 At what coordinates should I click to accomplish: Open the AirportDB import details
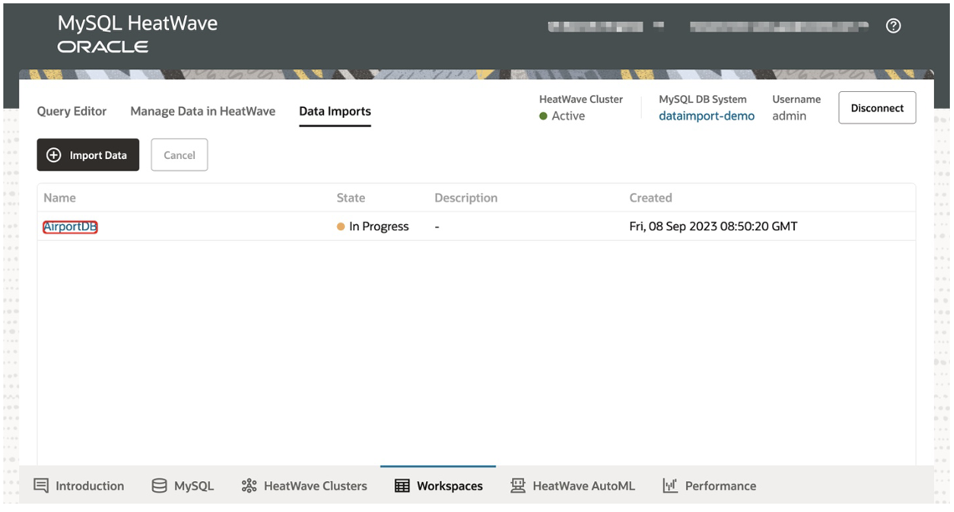[70, 226]
